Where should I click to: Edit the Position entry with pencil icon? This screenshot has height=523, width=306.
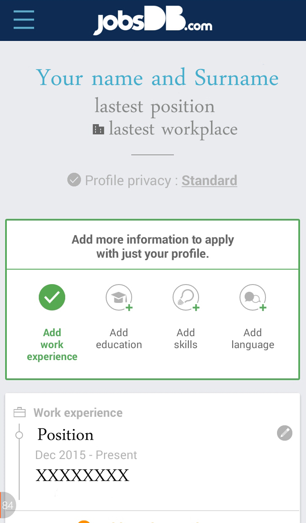(285, 433)
